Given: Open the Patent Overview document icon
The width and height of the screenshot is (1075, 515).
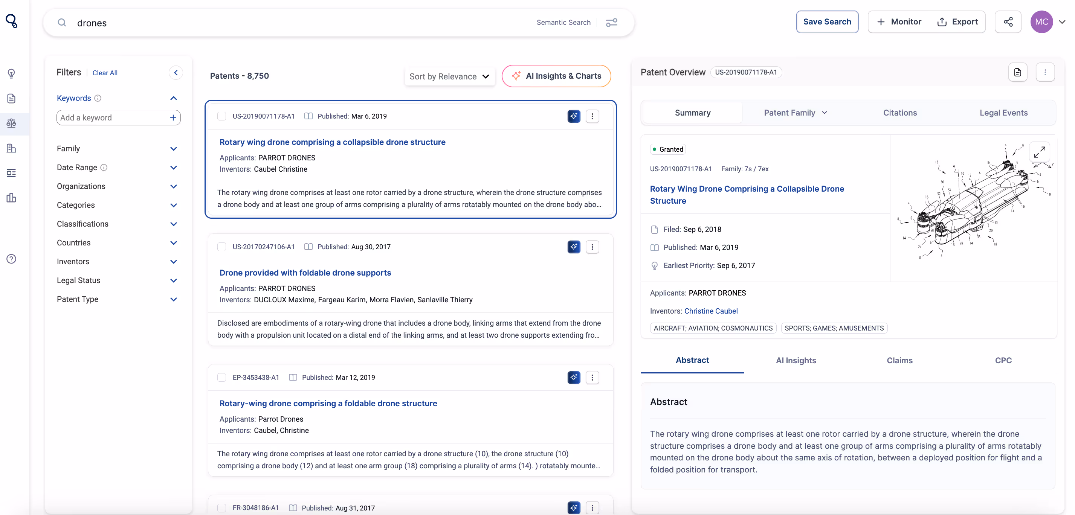Looking at the screenshot, I should pyautogui.click(x=1017, y=72).
